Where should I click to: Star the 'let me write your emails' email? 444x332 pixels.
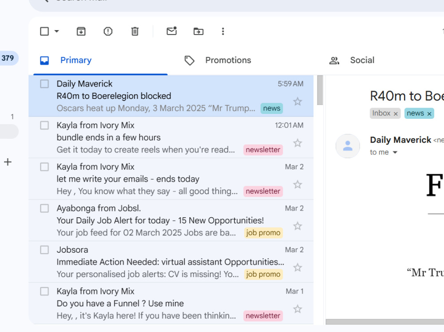click(x=297, y=185)
